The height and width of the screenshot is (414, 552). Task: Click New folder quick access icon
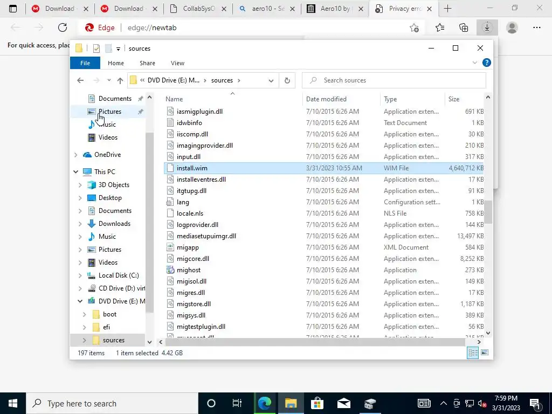108,49
